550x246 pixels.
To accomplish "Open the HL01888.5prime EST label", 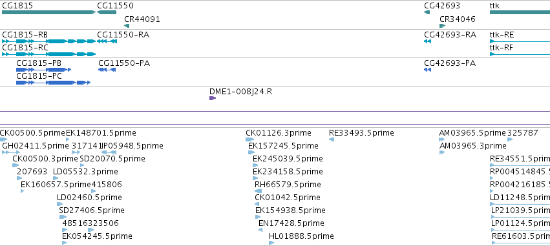I will pos(301,236).
